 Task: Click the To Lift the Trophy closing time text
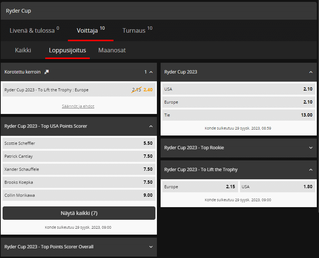point(238,200)
